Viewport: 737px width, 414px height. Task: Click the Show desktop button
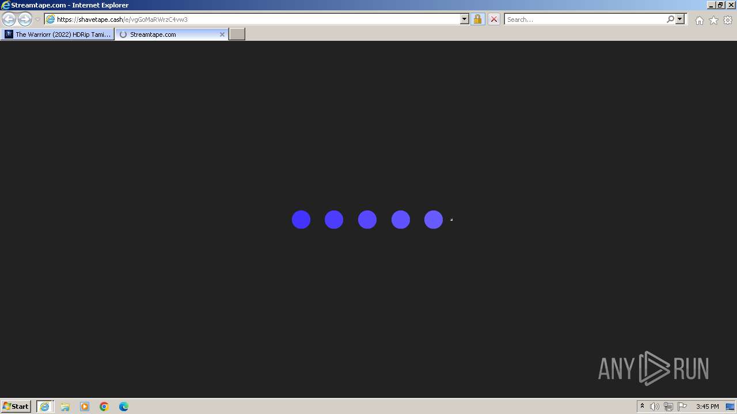pyautogui.click(x=730, y=407)
